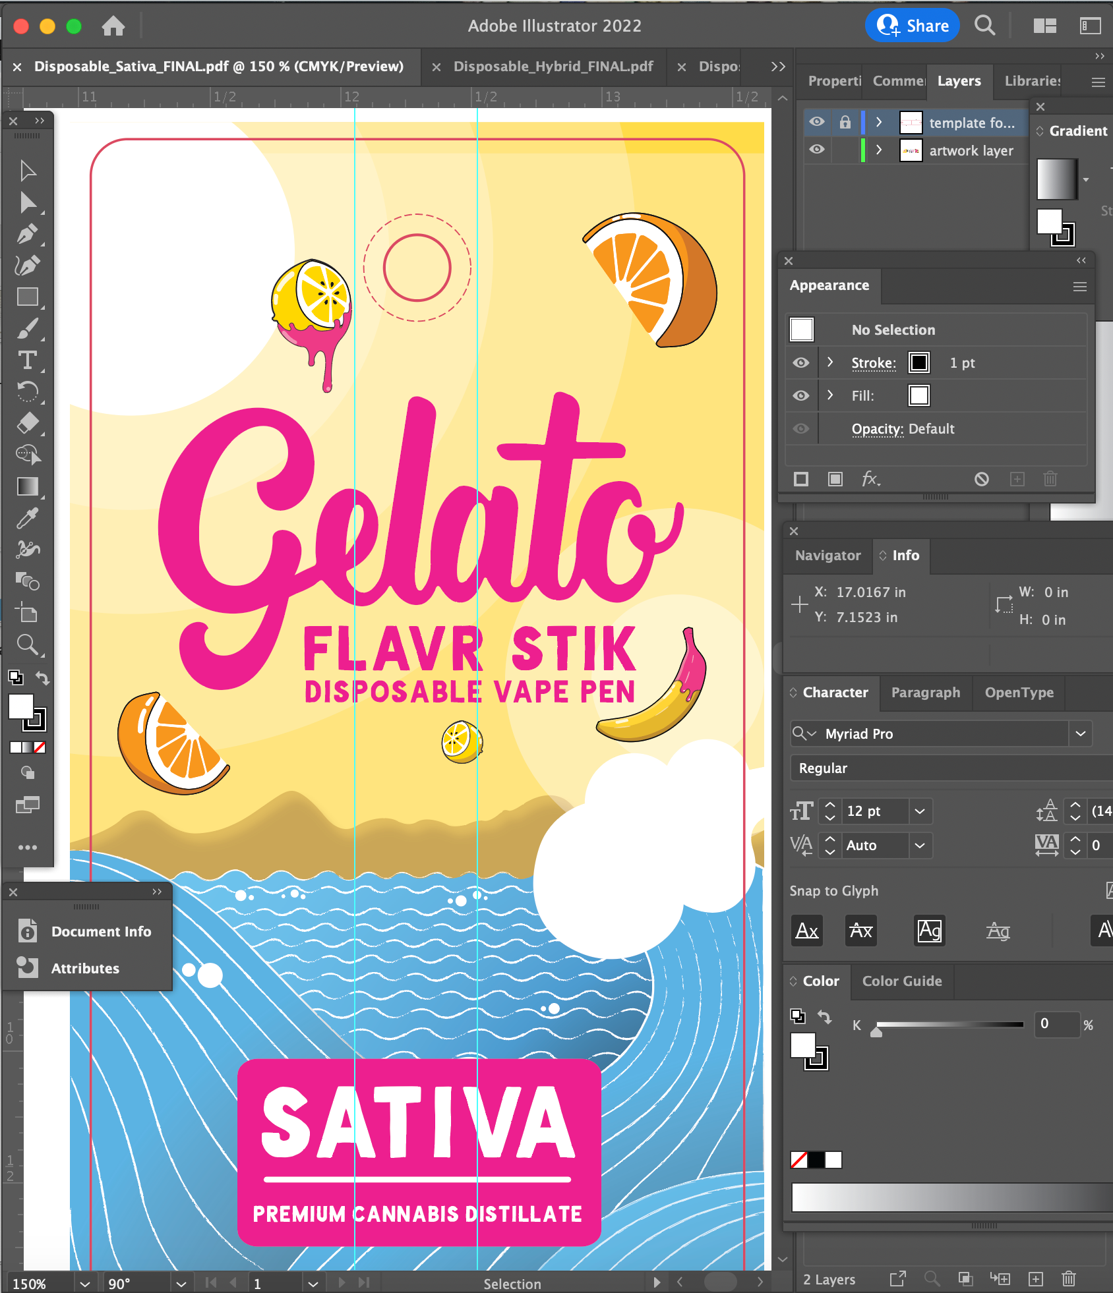Show more document tabs chevron
The height and width of the screenshot is (1293, 1113).
778,67
